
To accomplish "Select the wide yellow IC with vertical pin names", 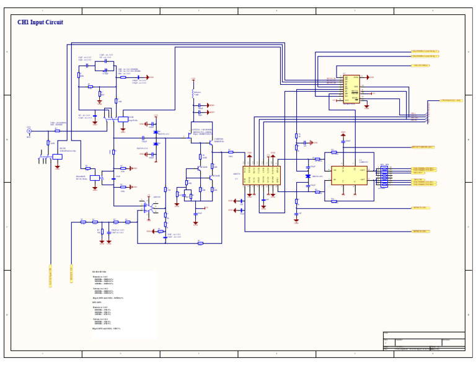I will pyautogui.click(x=262, y=175).
